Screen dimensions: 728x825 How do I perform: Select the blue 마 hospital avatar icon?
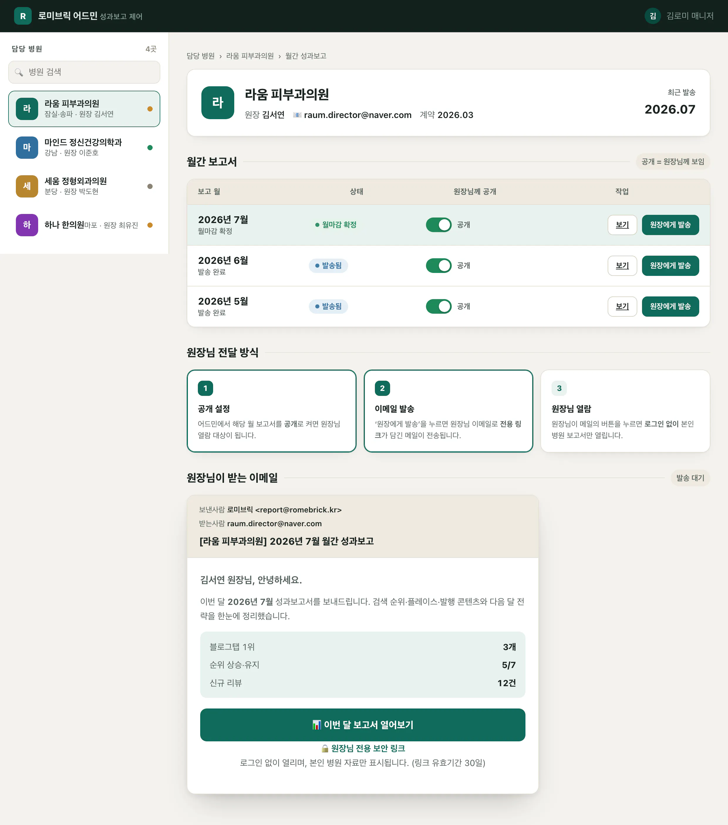point(27,148)
